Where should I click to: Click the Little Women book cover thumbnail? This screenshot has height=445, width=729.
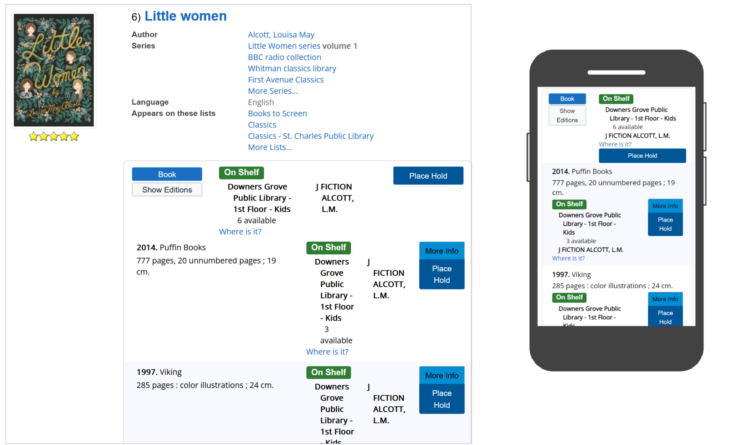pos(54,70)
